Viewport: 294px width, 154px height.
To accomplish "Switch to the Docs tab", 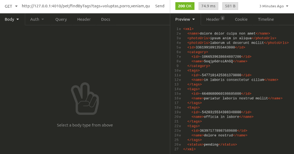I will click(105, 19).
